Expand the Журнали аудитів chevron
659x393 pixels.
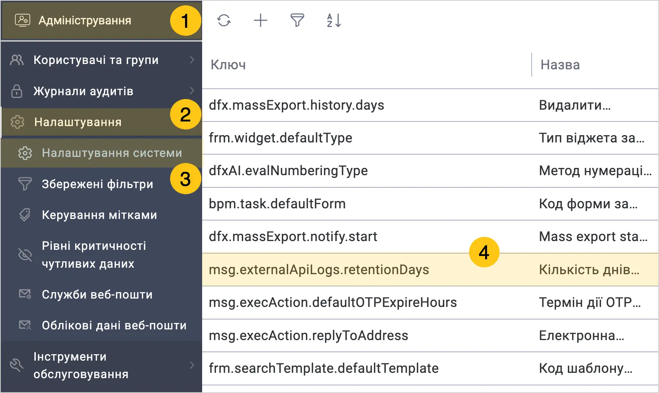[x=192, y=91]
